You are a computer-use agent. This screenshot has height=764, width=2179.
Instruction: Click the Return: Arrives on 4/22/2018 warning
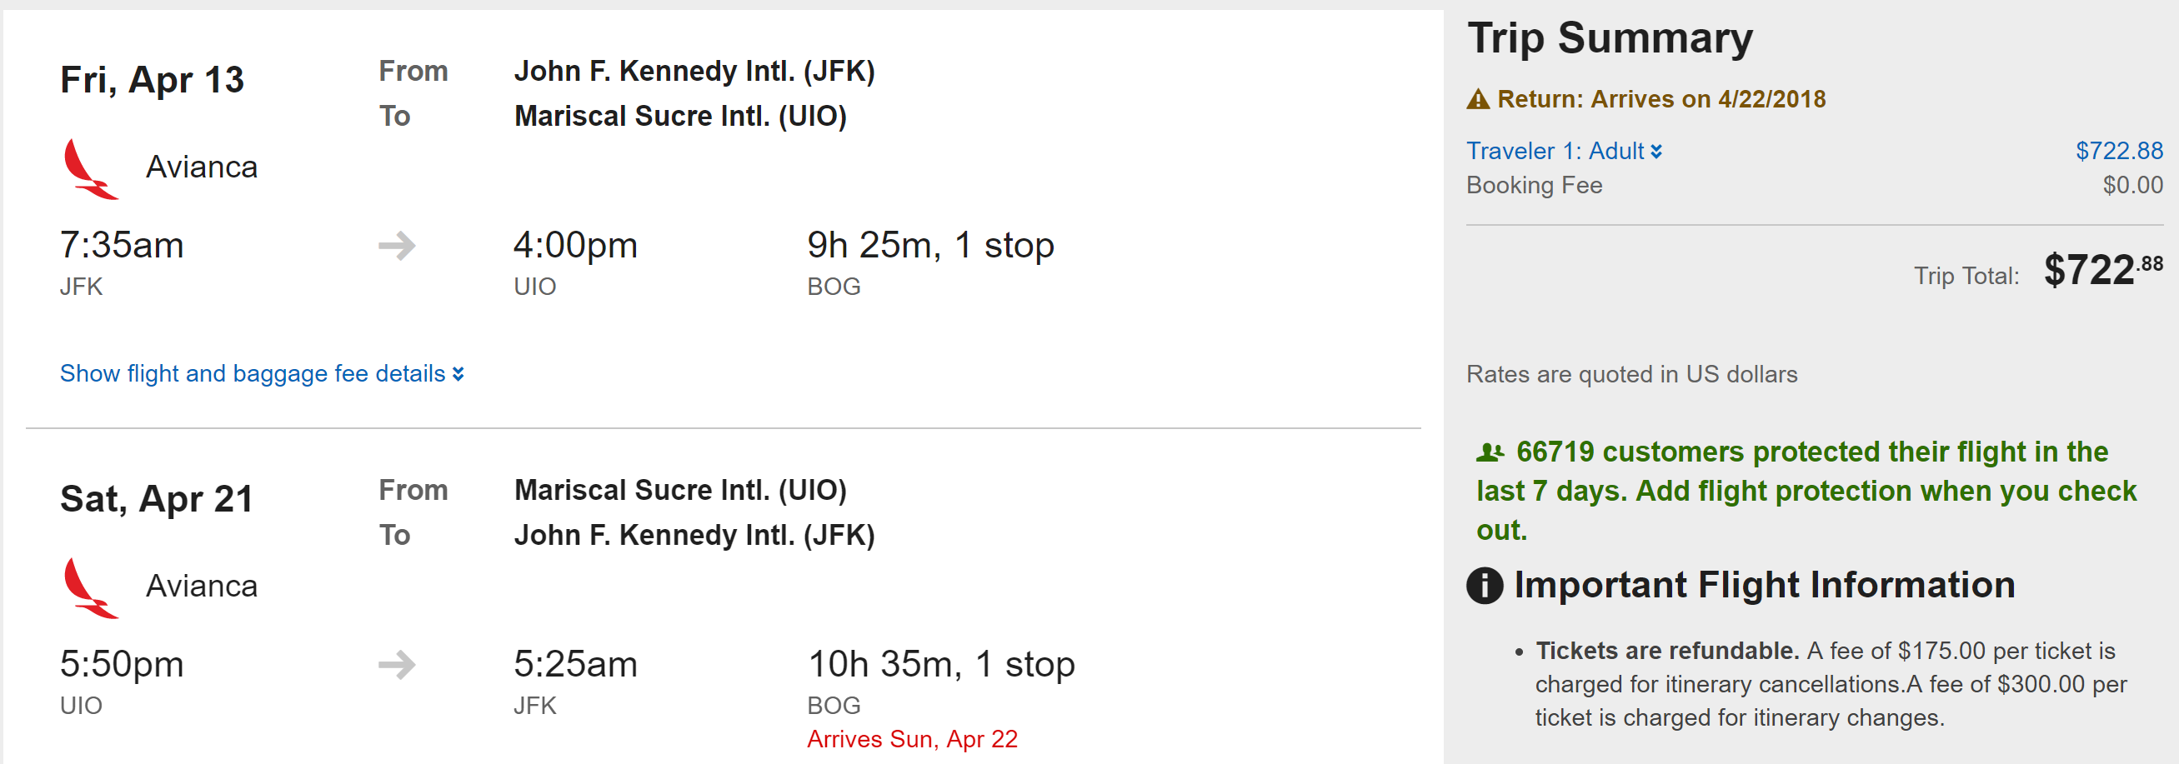pyautogui.click(x=1661, y=100)
